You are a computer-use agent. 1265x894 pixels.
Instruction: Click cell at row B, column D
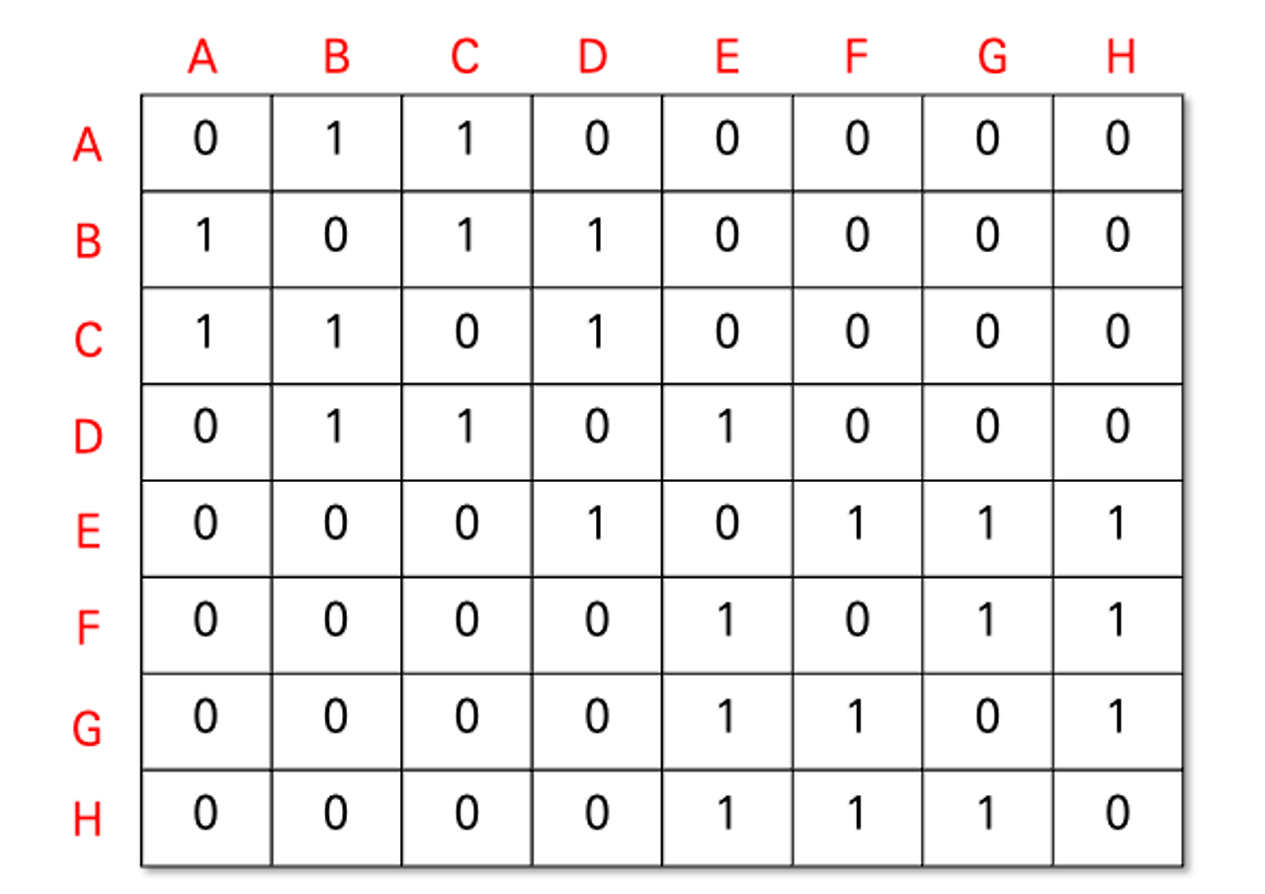pyautogui.click(x=597, y=239)
